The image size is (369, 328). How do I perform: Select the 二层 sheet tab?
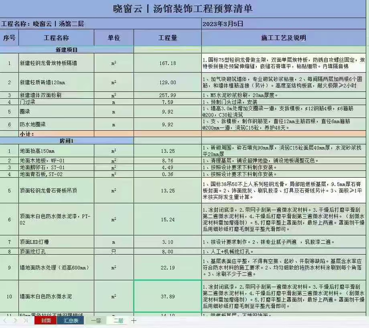(x=118, y=320)
